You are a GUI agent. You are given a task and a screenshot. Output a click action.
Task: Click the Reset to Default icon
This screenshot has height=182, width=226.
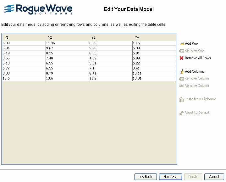[x=181, y=113]
